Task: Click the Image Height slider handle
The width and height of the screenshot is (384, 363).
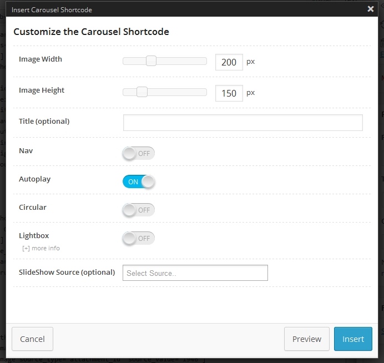Action: click(142, 92)
